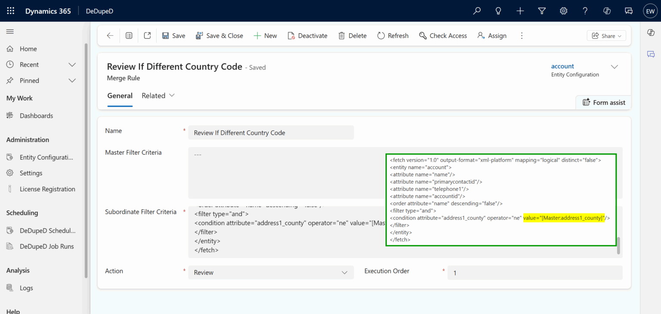Click the back arrow in the command bar

pyautogui.click(x=111, y=35)
